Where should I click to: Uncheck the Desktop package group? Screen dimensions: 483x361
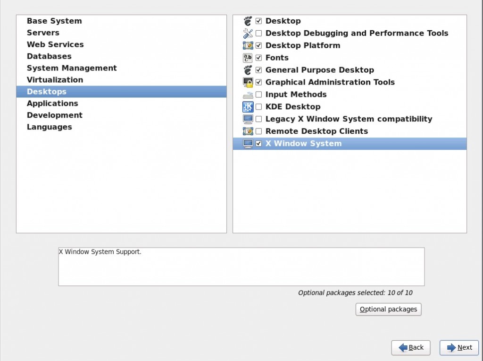(x=258, y=21)
